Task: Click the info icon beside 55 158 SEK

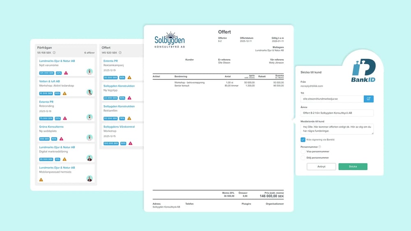Action: [x=54, y=53]
